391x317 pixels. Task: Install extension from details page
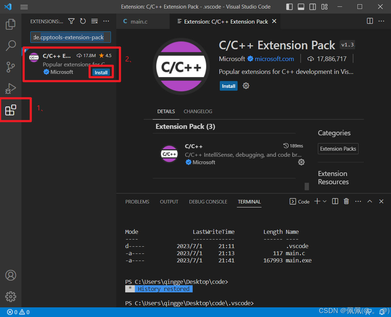(x=228, y=86)
